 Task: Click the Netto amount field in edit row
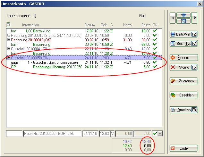pos(124,134)
